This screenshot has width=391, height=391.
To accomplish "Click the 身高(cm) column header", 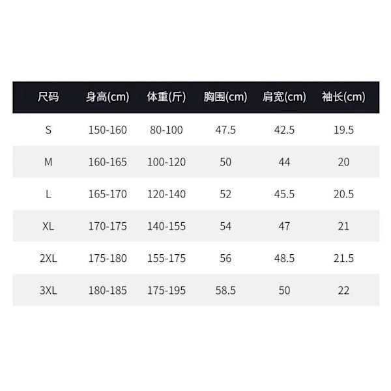I will tap(108, 97).
